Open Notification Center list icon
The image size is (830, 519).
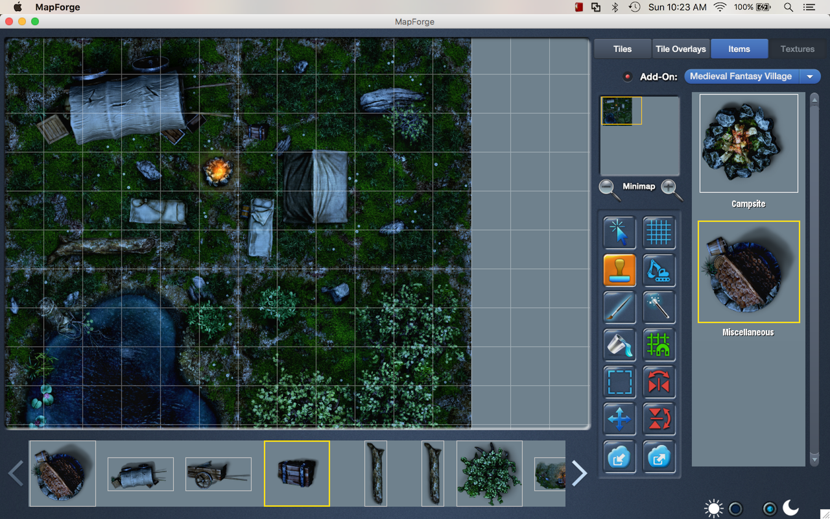click(x=809, y=7)
